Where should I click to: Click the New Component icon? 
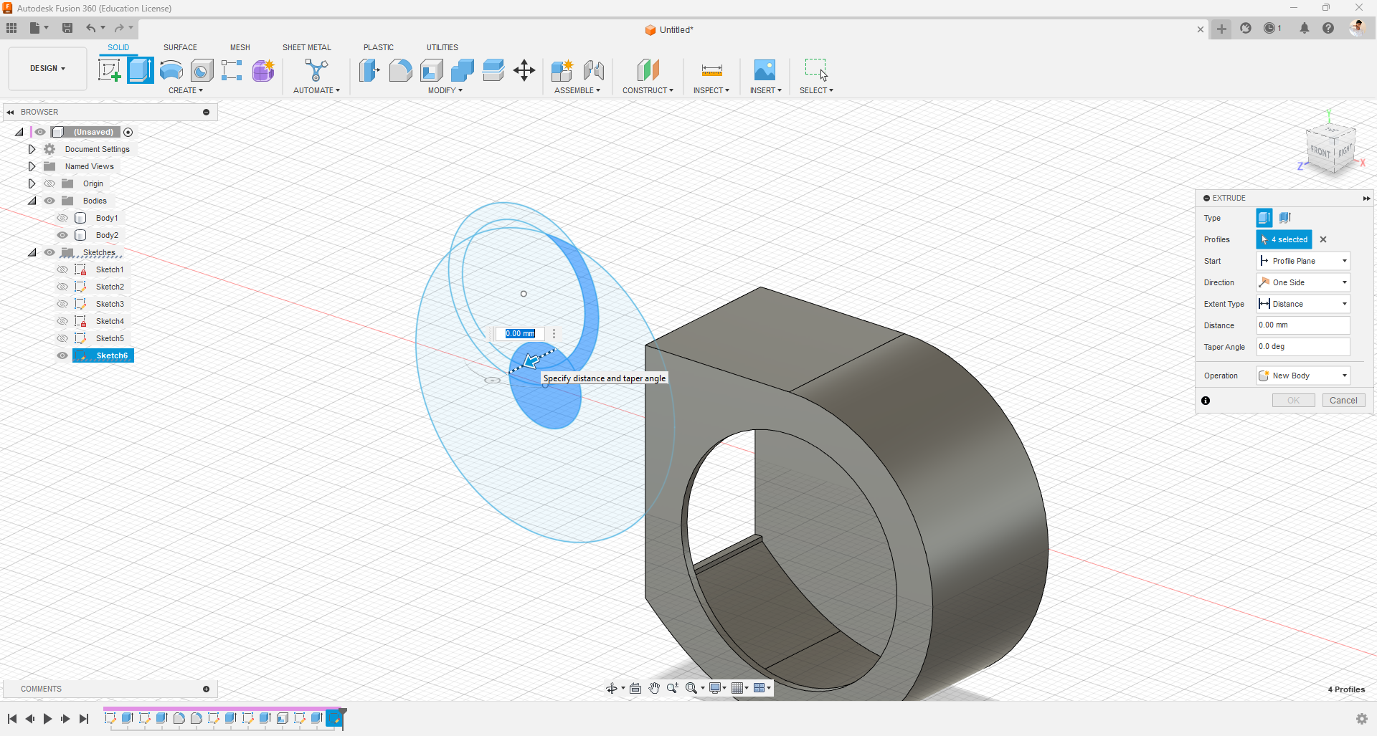coord(562,70)
